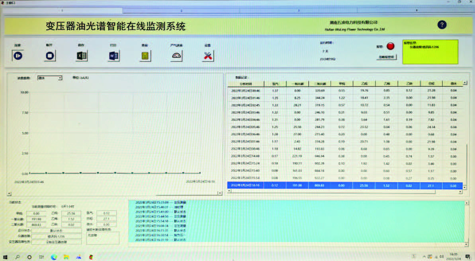Click the 一氧化碳 value field showing 191.98
The image size is (475, 261).
[36, 219]
